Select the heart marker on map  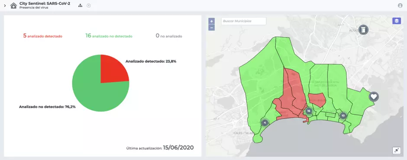click(x=374, y=97)
